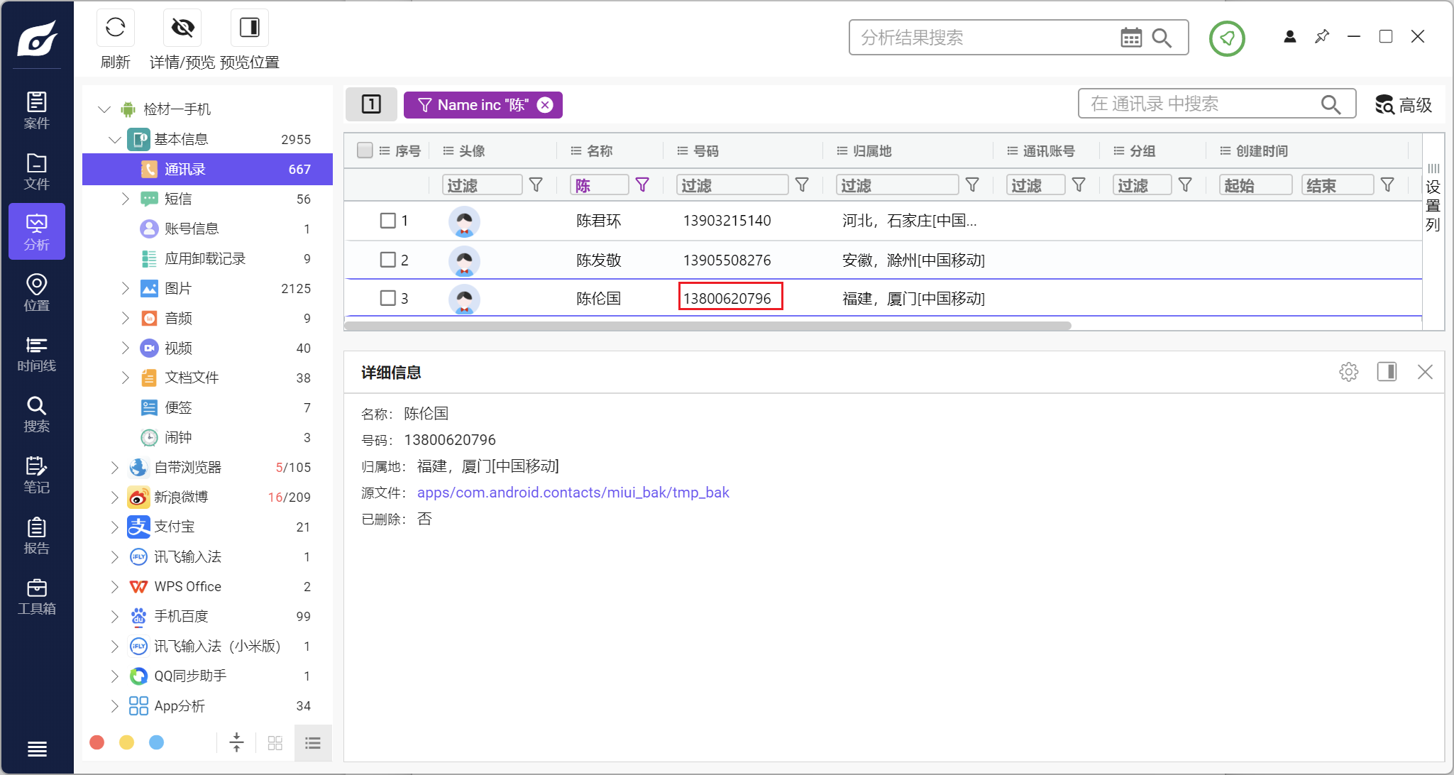Select 闹钟 in the tree
The height and width of the screenshot is (775, 1454).
pyautogui.click(x=207, y=437)
